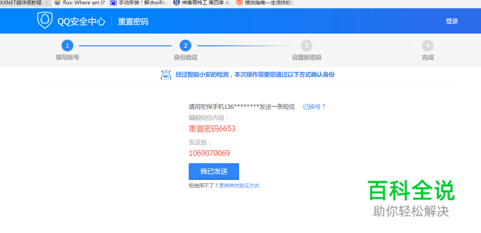Click the QQ安全中心 header title
481x233 pixels.
81,21
